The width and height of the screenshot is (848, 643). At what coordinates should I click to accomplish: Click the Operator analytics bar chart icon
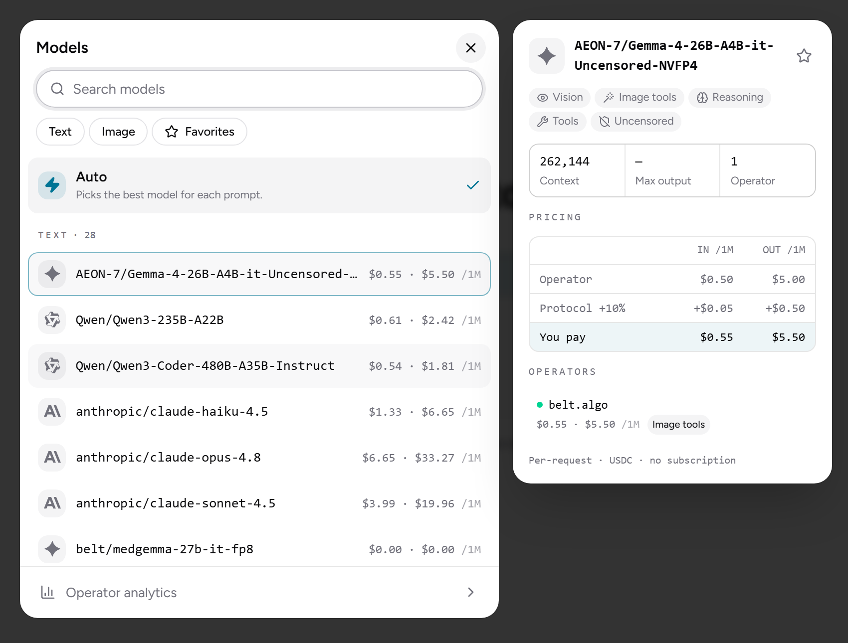coord(47,592)
